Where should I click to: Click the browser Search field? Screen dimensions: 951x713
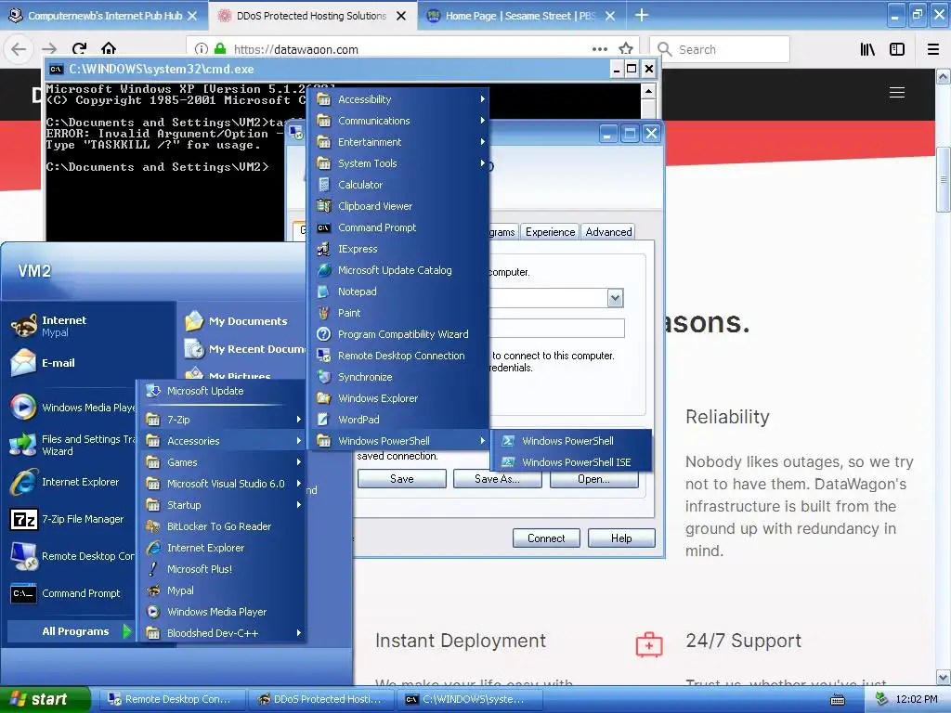pyautogui.click(x=720, y=49)
